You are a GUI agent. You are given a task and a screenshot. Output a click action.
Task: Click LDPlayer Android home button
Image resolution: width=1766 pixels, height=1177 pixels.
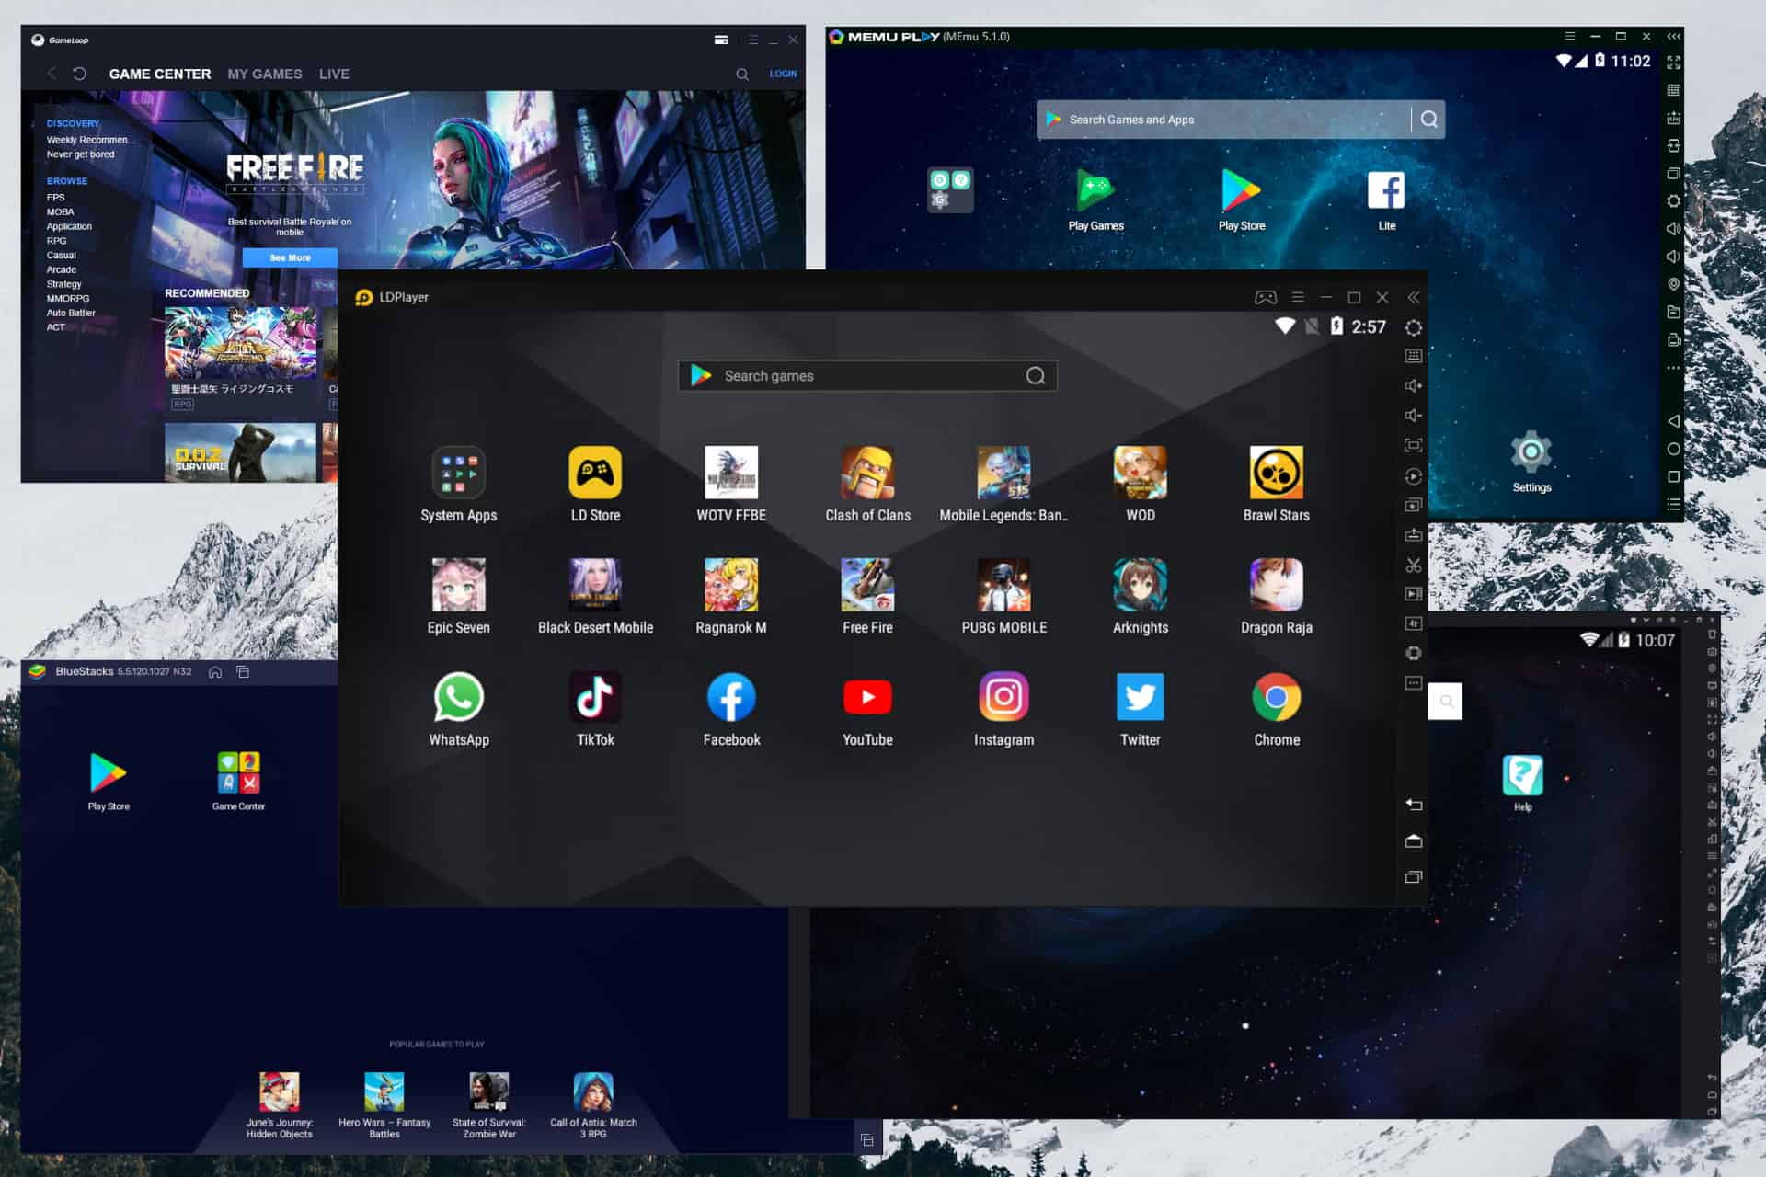coord(1414,840)
